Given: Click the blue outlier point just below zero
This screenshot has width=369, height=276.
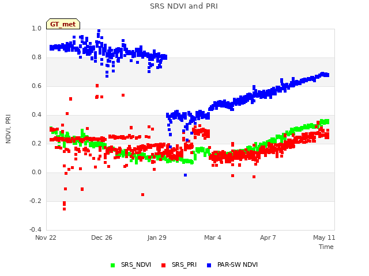Looking at the screenshot, I should point(185,175).
